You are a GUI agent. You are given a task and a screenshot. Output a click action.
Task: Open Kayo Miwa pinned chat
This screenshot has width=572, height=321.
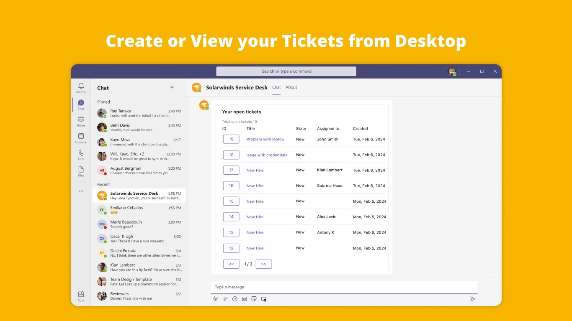tap(139, 142)
